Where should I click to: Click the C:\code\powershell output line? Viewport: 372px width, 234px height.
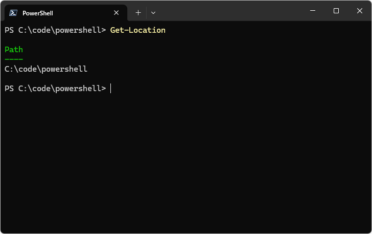point(46,69)
